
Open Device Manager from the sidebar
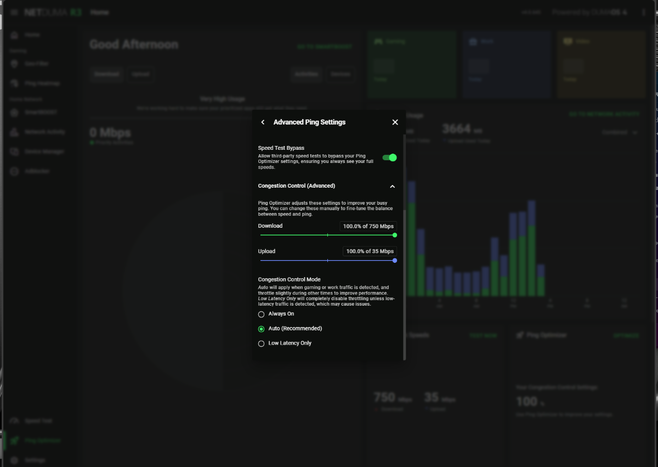point(43,151)
